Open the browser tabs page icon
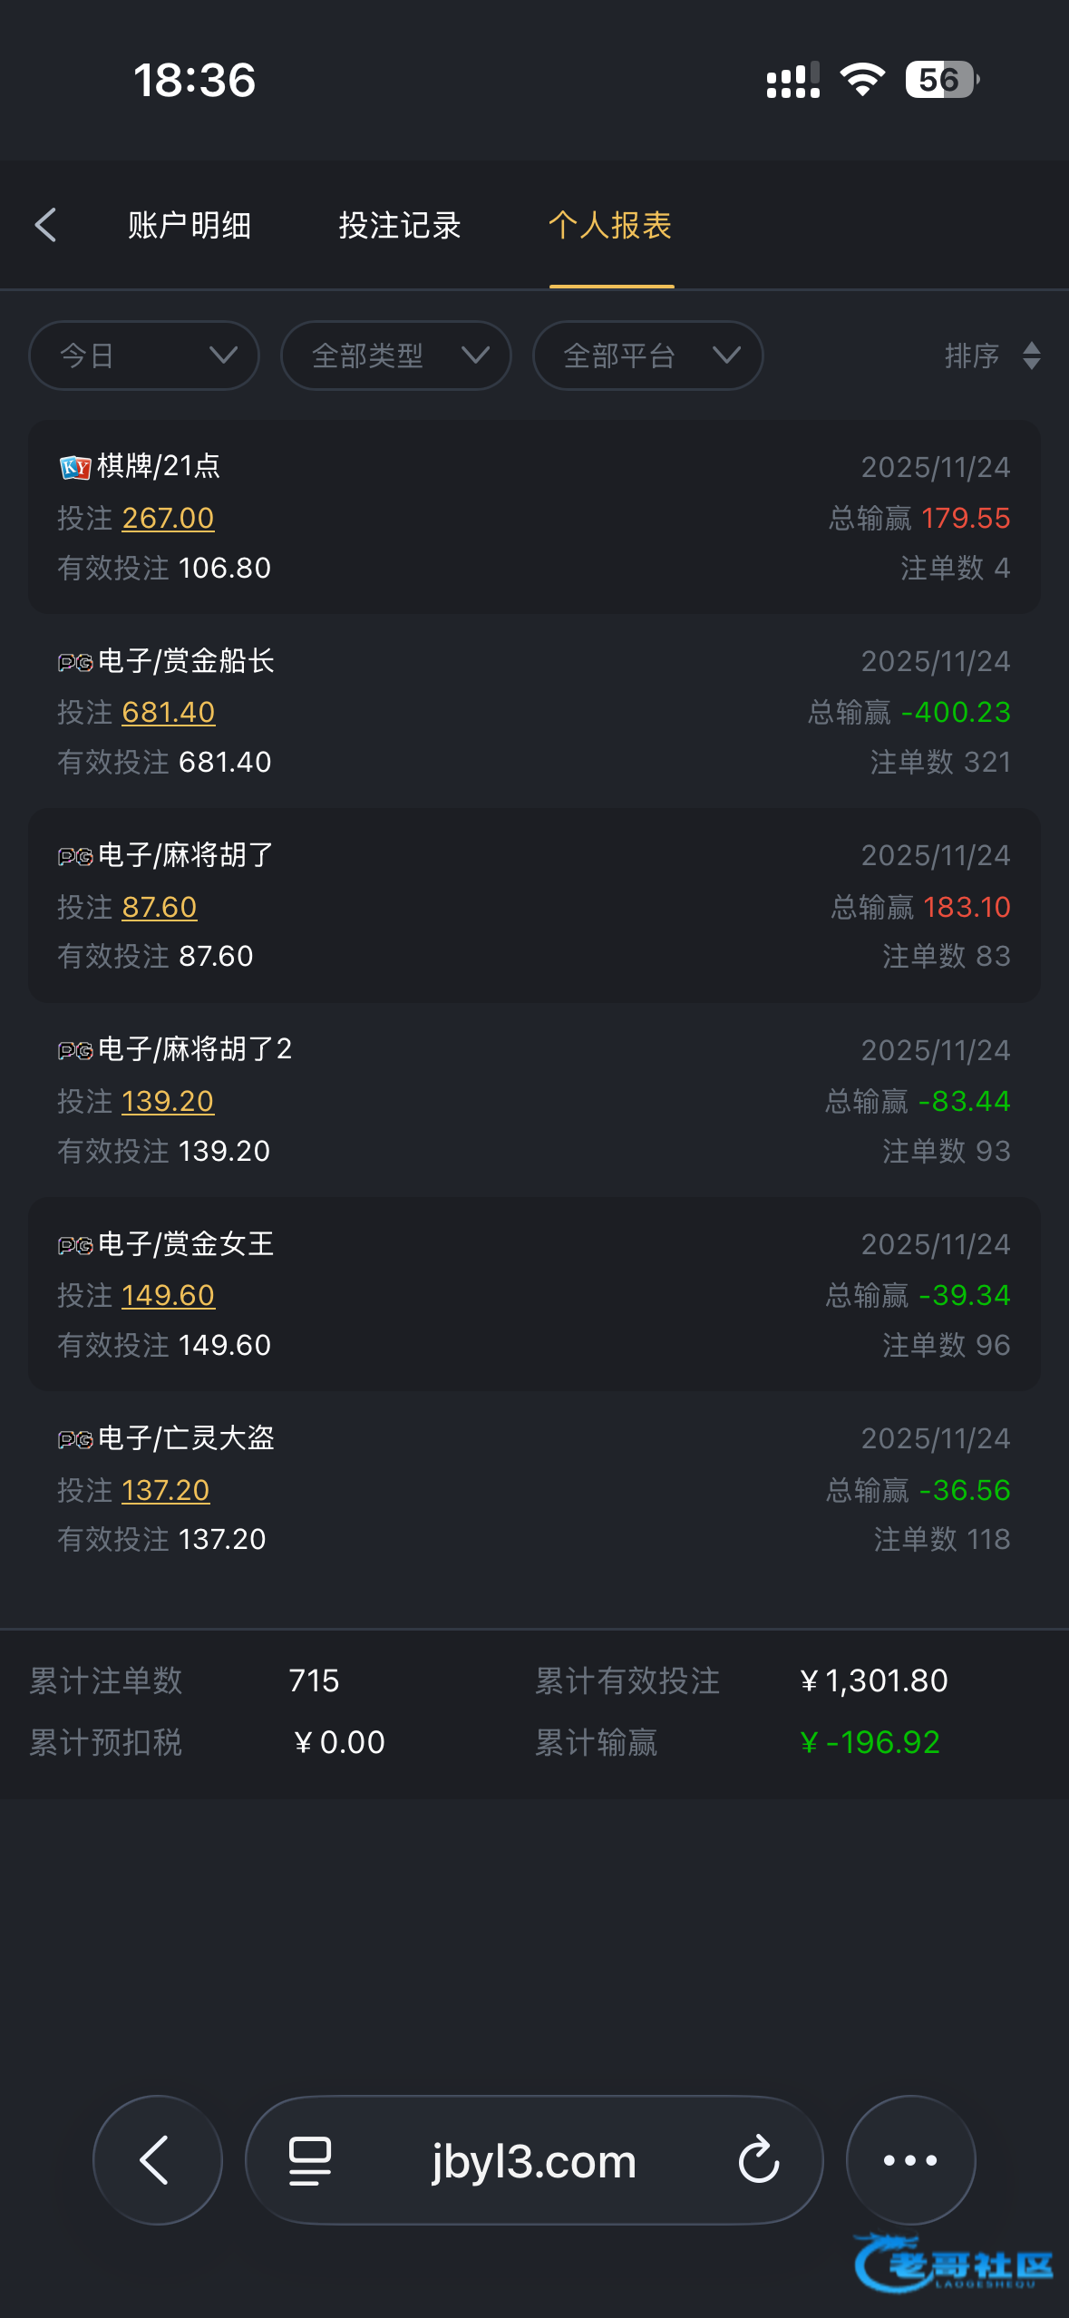Image resolution: width=1069 pixels, height=2318 pixels. click(x=309, y=2160)
